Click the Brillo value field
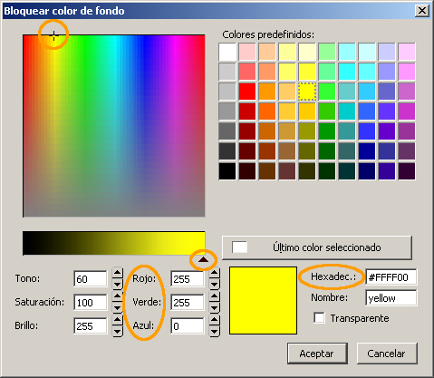This screenshot has height=378, width=434. click(91, 325)
